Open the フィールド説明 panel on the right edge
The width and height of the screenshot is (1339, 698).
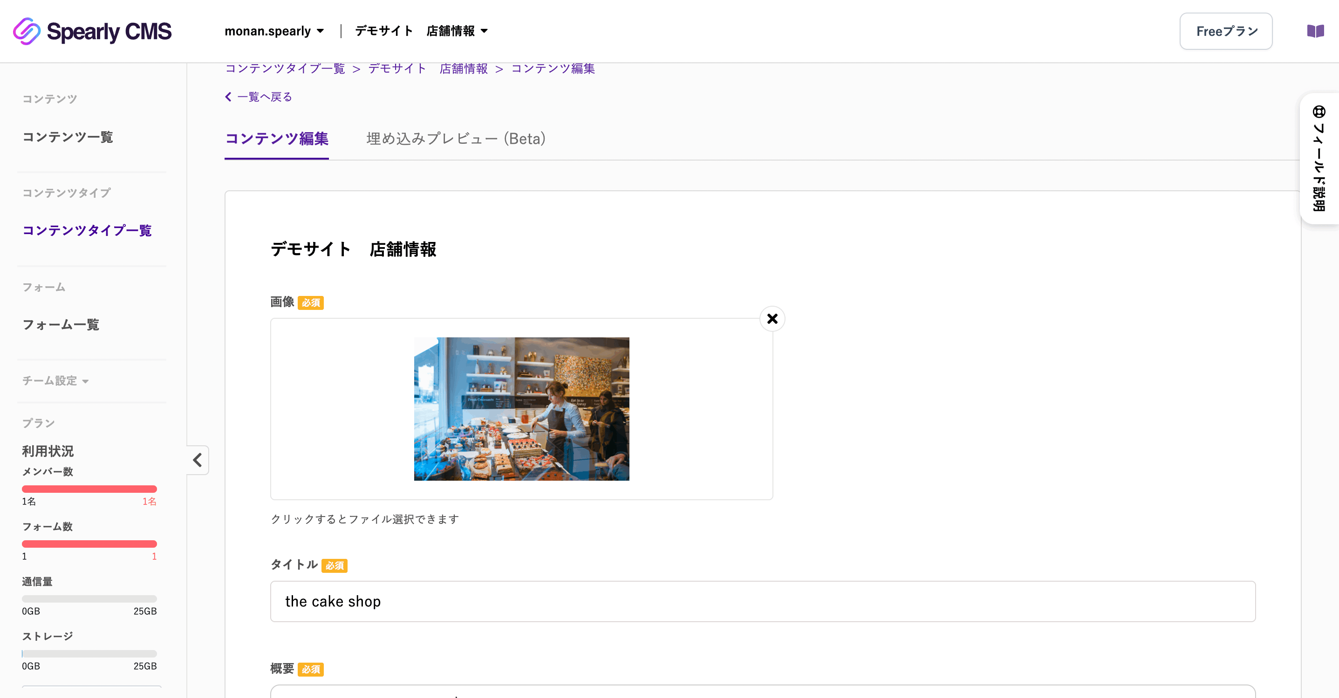[1319, 158]
